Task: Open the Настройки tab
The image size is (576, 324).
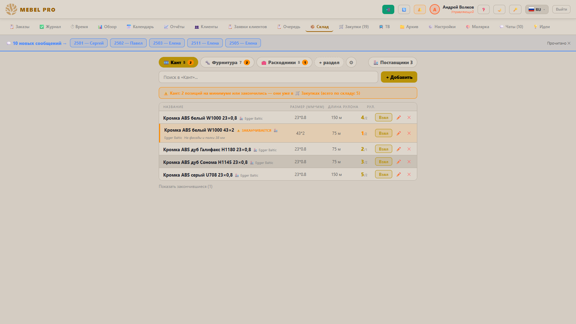Action: [x=442, y=27]
